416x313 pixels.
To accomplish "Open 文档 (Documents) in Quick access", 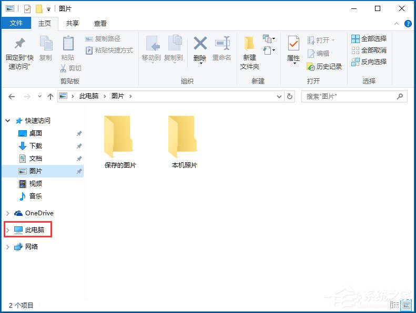I will (36, 159).
